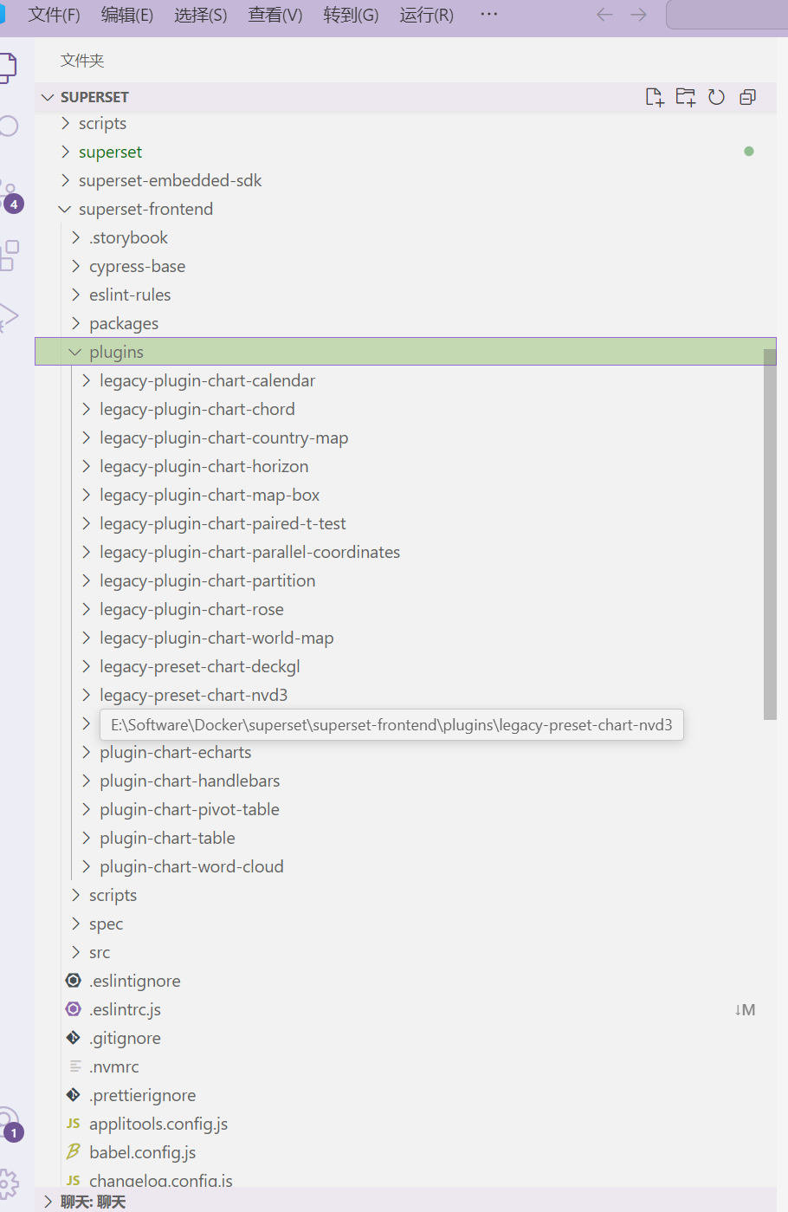The image size is (788, 1212).
Task: Open the .eslintrc.js file
Action: click(126, 1009)
